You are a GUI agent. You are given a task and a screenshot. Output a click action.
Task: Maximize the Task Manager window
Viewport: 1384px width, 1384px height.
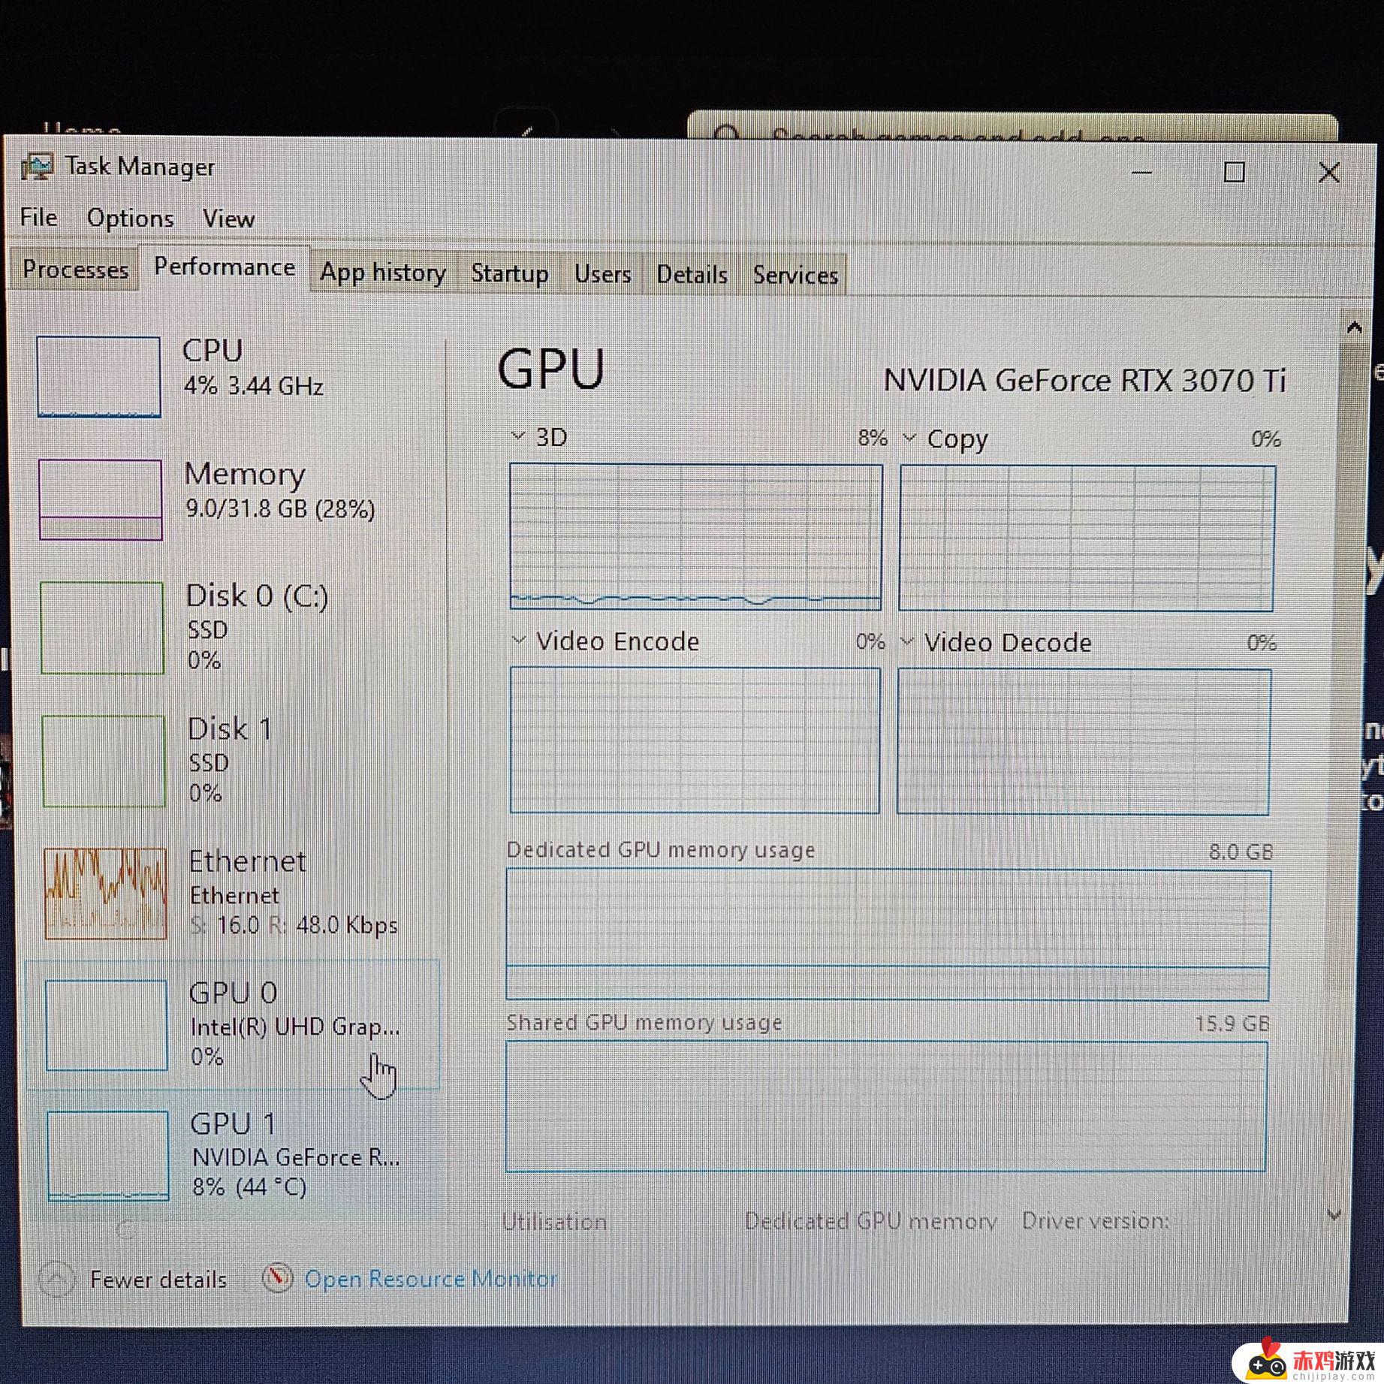[1235, 172]
